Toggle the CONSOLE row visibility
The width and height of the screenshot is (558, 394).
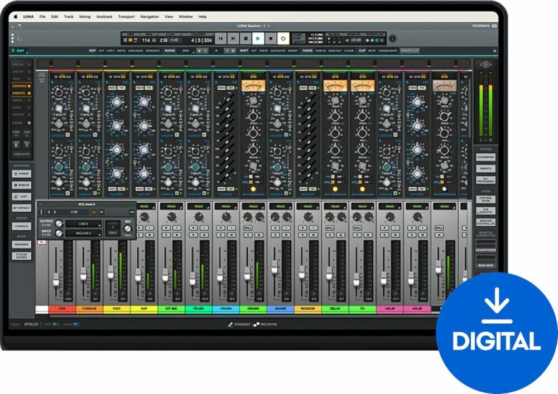[19, 86]
